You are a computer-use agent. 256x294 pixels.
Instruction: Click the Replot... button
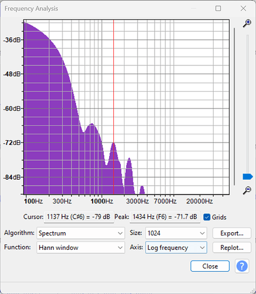(232, 247)
